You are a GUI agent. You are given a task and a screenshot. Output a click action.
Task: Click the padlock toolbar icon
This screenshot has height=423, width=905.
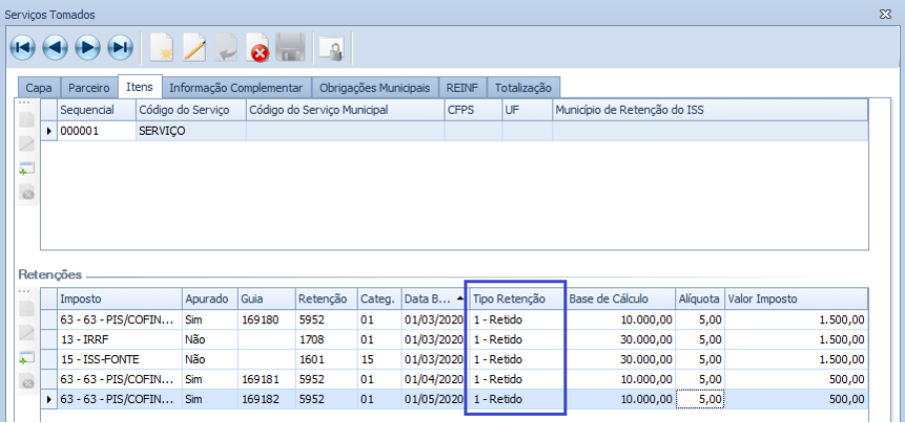pos(330,46)
